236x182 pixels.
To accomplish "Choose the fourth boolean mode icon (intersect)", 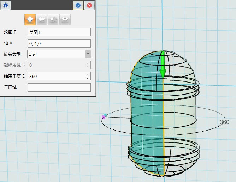I will pyautogui.click(x=65, y=20).
